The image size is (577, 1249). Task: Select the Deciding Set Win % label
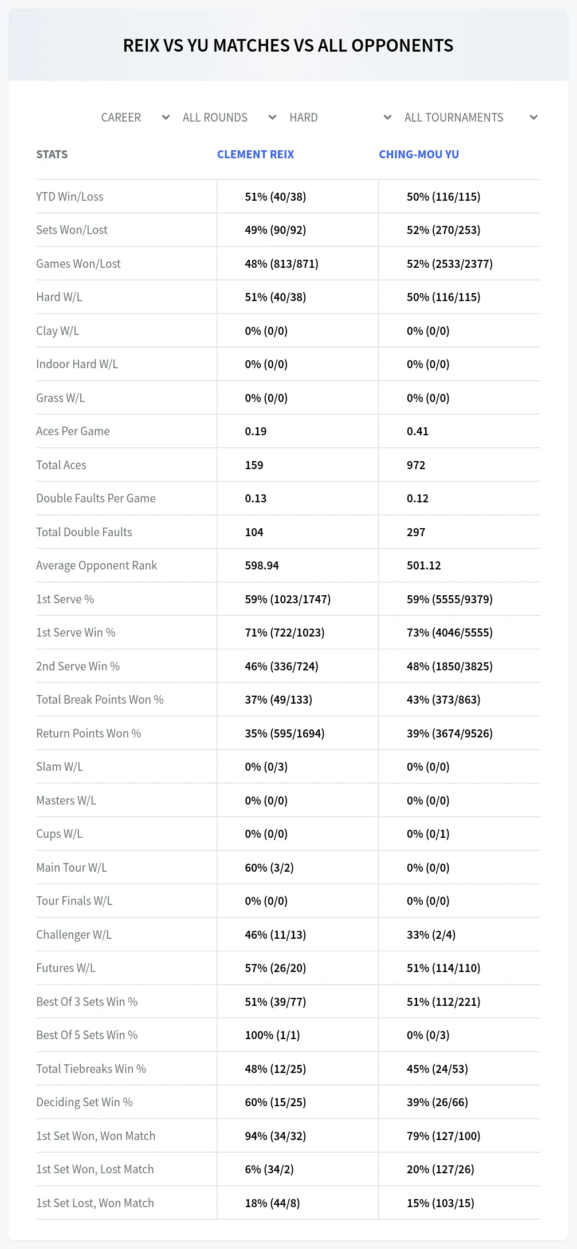[84, 1102]
